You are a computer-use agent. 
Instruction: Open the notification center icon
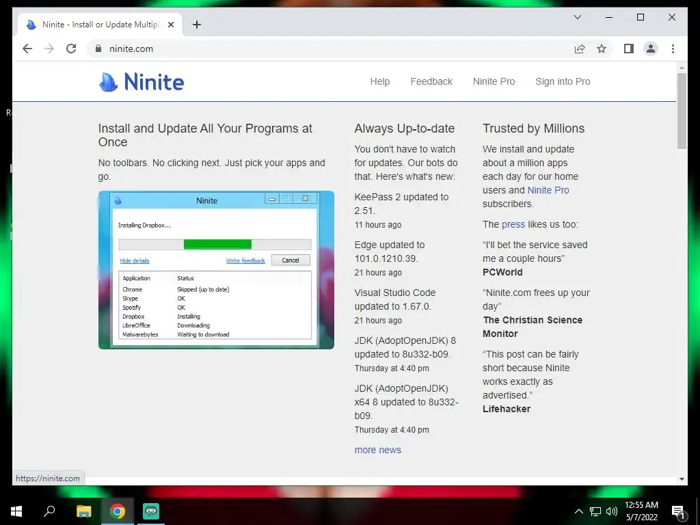(678, 512)
